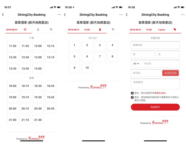Select party size 4
Screen dimensions: 186x144
112,46
